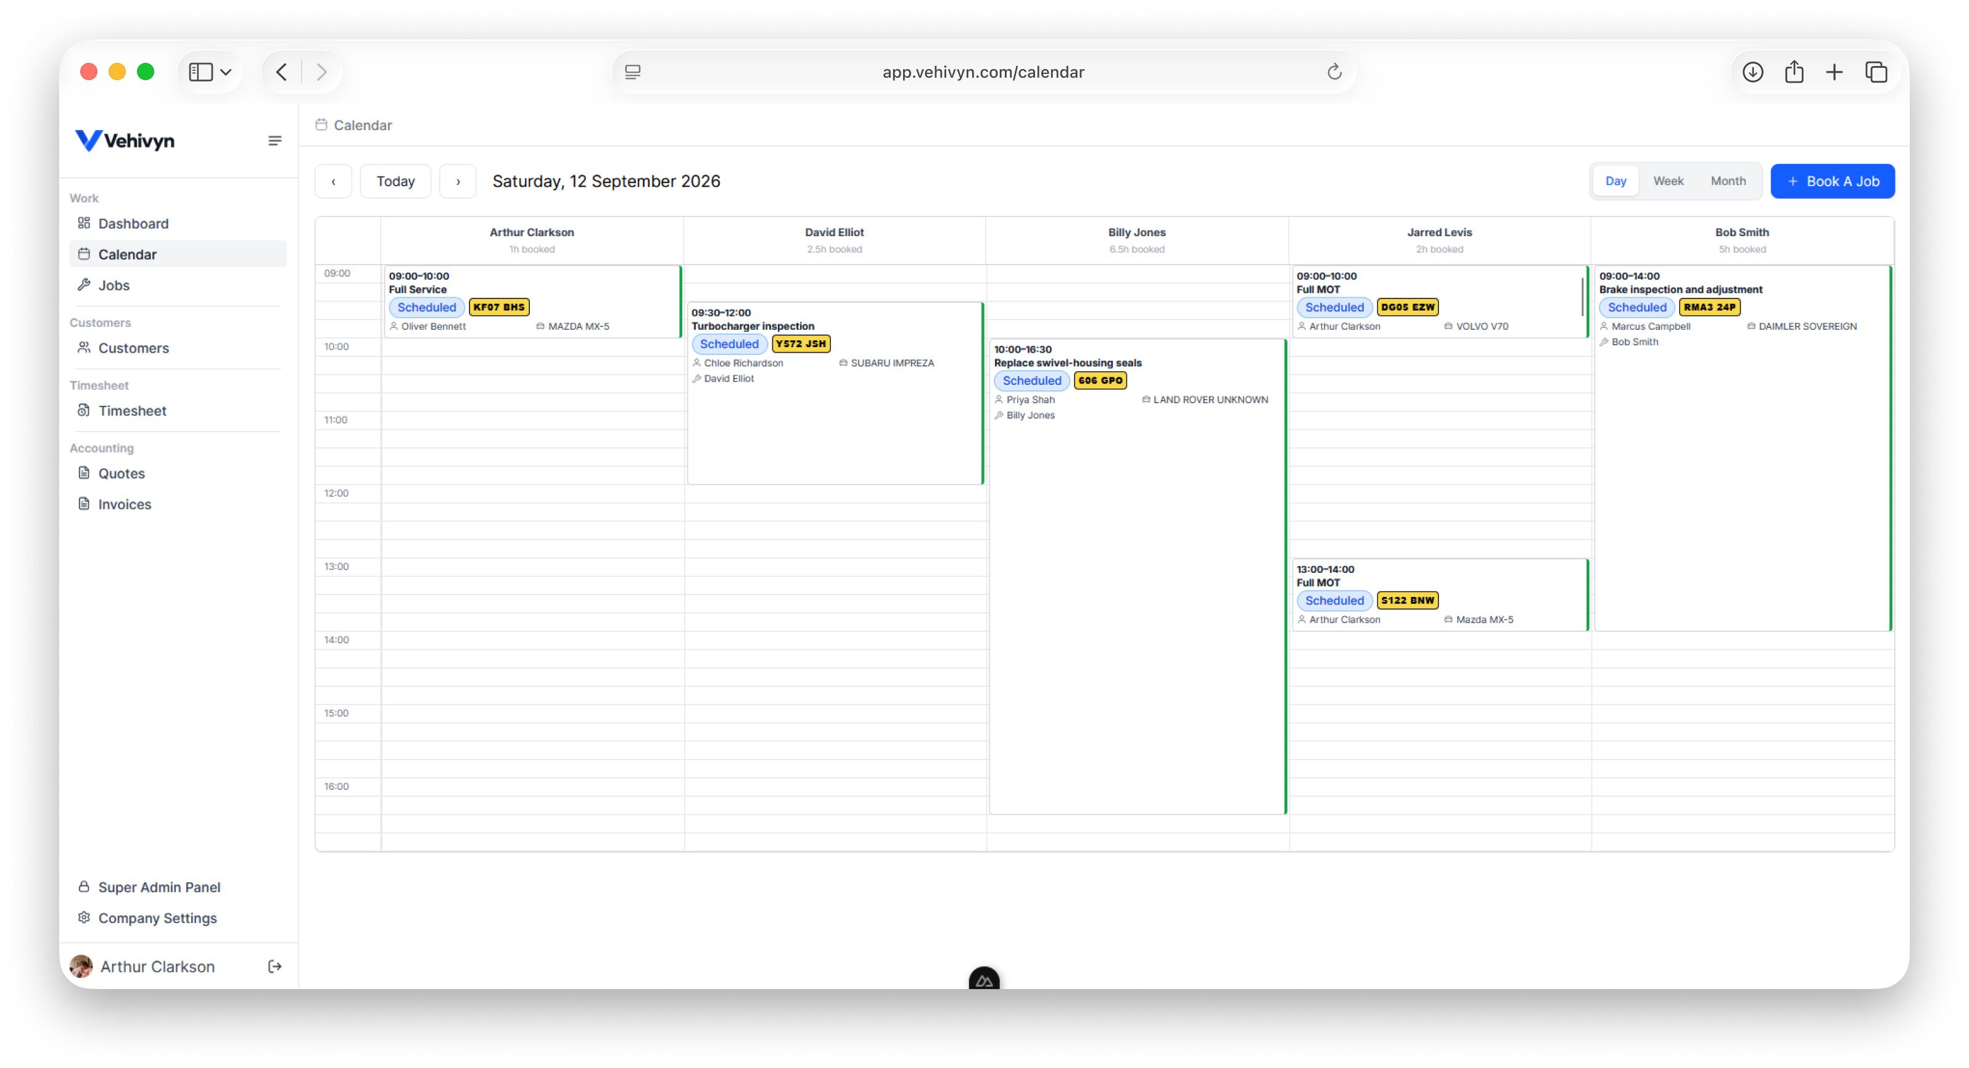Select Calendar in the sidebar
Image resolution: width=1969 pixels, height=1068 pixels.
pos(177,253)
